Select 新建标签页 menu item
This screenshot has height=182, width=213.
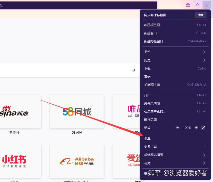[x=175, y=25]
